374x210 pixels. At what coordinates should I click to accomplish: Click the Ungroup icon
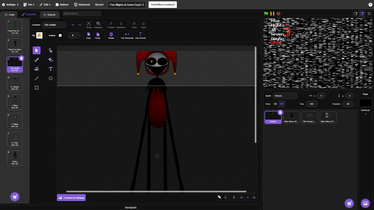click(98, 25)
